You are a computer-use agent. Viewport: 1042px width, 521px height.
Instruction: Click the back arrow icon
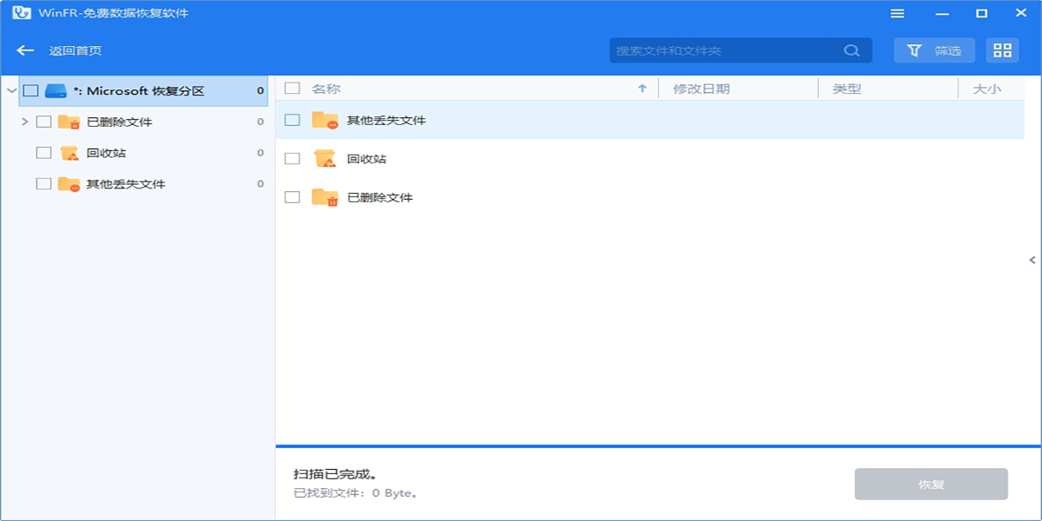point(24,49)
